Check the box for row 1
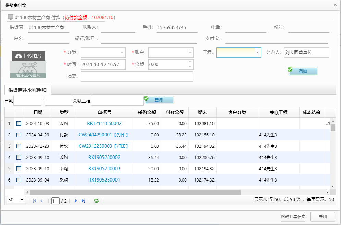341x225 pixels. coord(19,123)
